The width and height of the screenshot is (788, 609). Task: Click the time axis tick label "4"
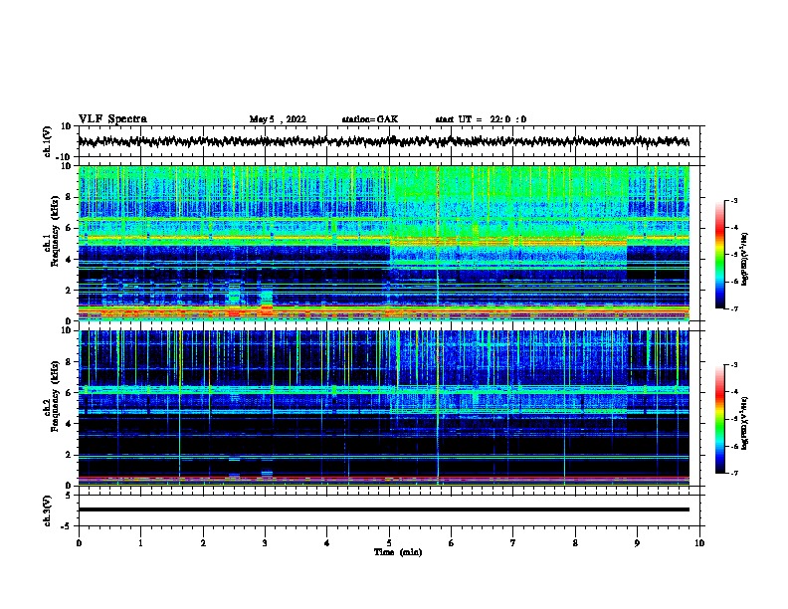326,542
